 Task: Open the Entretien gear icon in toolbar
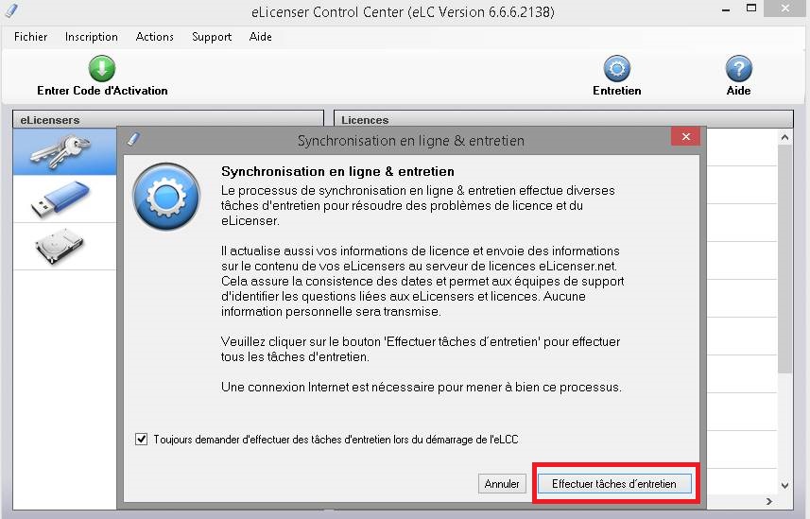pyautogui.click(x=617, y=68)
